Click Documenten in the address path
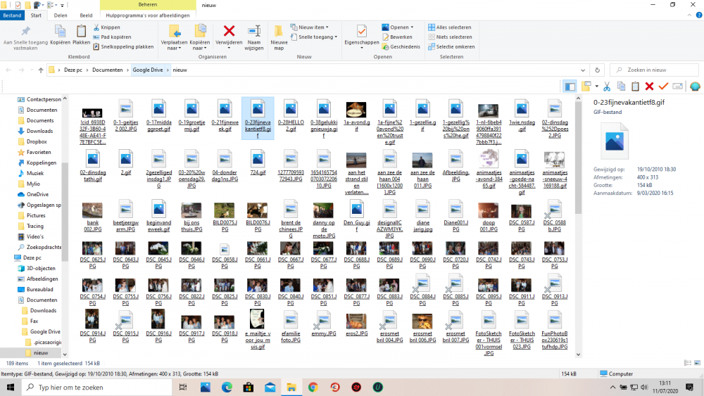704x396 pixels. 107,70
